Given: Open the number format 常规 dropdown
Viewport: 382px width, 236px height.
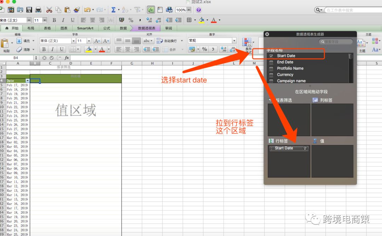Looking at the screenshot, I should [x=234, y=40].
